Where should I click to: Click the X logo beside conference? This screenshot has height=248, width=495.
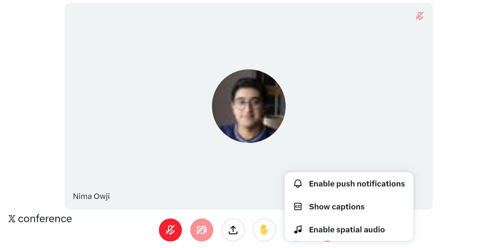pos(12,219)
